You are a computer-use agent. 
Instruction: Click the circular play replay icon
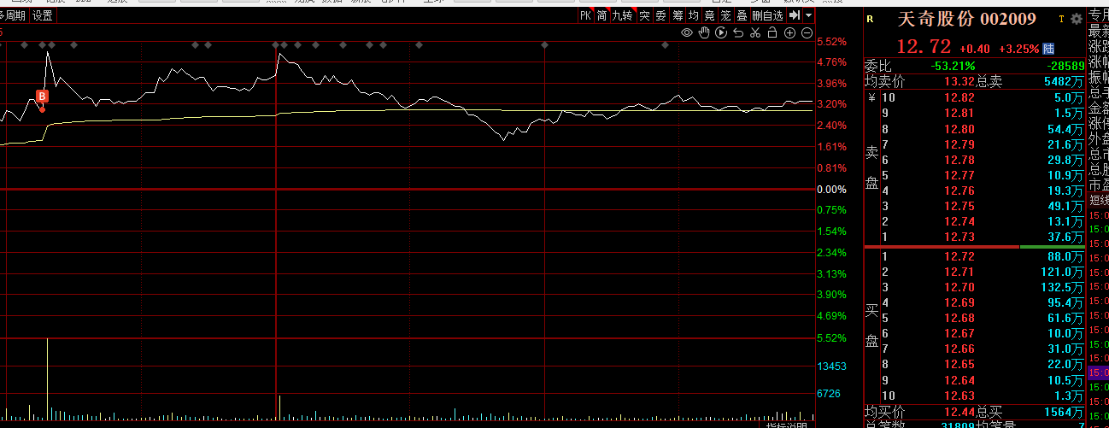[720, 32]
